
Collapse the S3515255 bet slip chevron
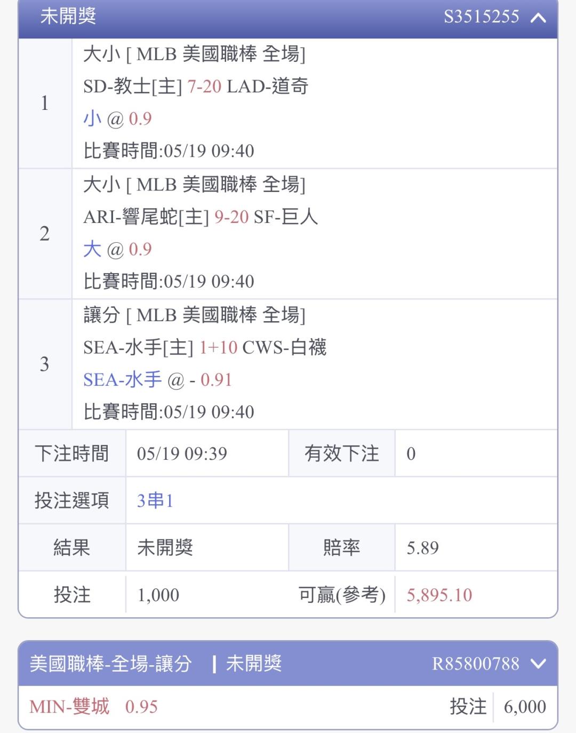tap(538, 18)
